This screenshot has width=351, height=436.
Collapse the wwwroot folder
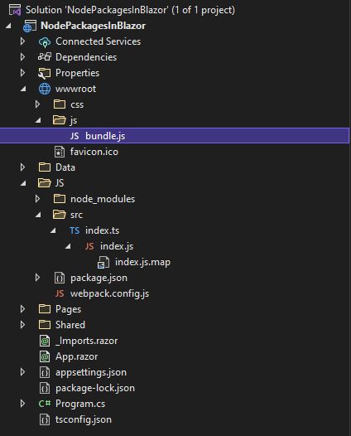pos(23,89)
